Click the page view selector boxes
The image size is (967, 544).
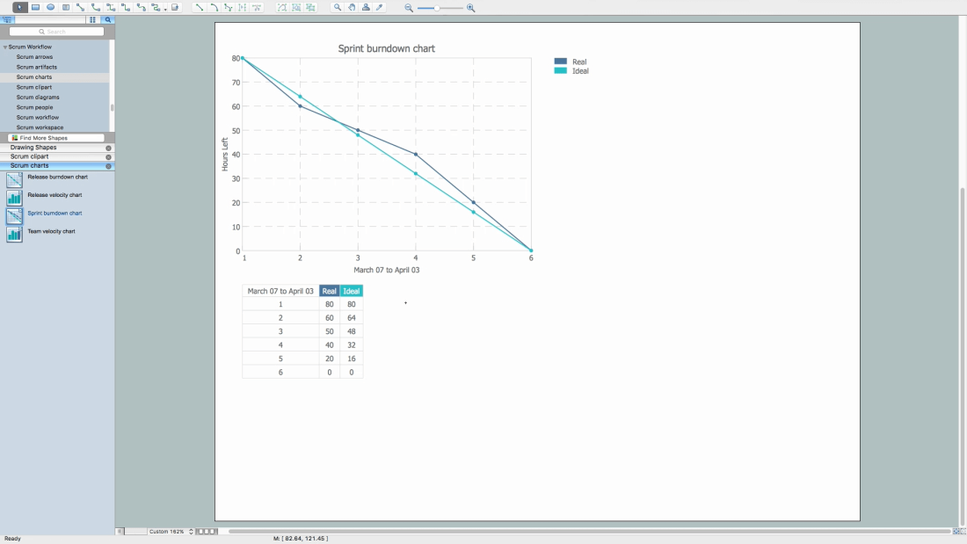click(x=207, y=531)
